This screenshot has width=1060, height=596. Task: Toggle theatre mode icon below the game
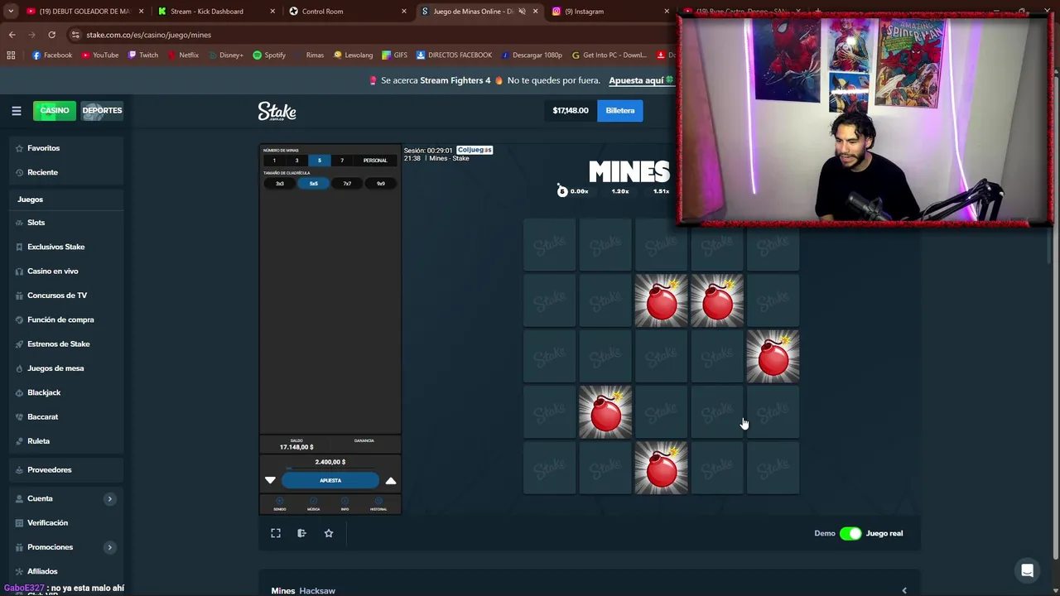click(x=301, y=533)
